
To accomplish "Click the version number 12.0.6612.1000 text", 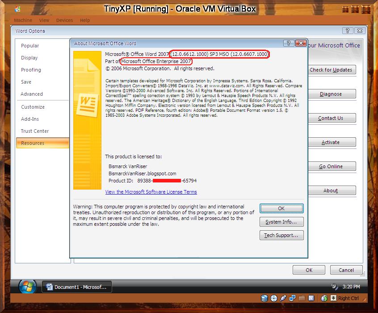I will 190,54.
